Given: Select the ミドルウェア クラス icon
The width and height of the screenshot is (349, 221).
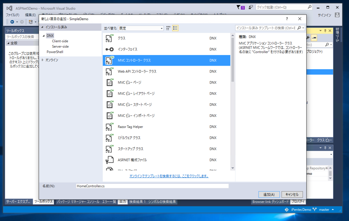Looking at the screenshot, I should pyautogui.click(x=109, y=138).
